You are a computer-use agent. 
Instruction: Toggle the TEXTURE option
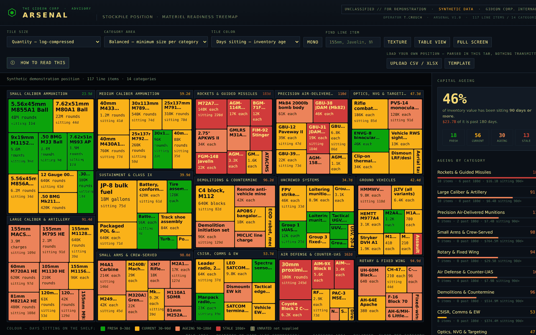coord(397,42)
